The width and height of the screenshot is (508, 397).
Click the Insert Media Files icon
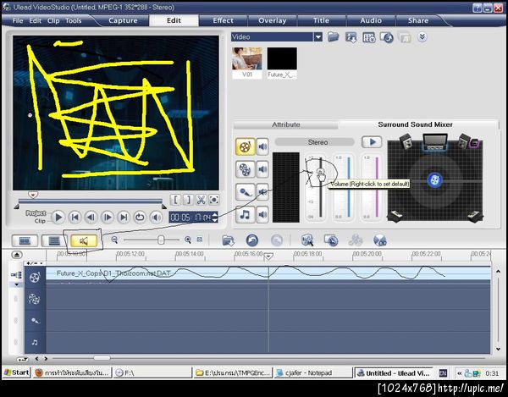click(x=228, y=240)
